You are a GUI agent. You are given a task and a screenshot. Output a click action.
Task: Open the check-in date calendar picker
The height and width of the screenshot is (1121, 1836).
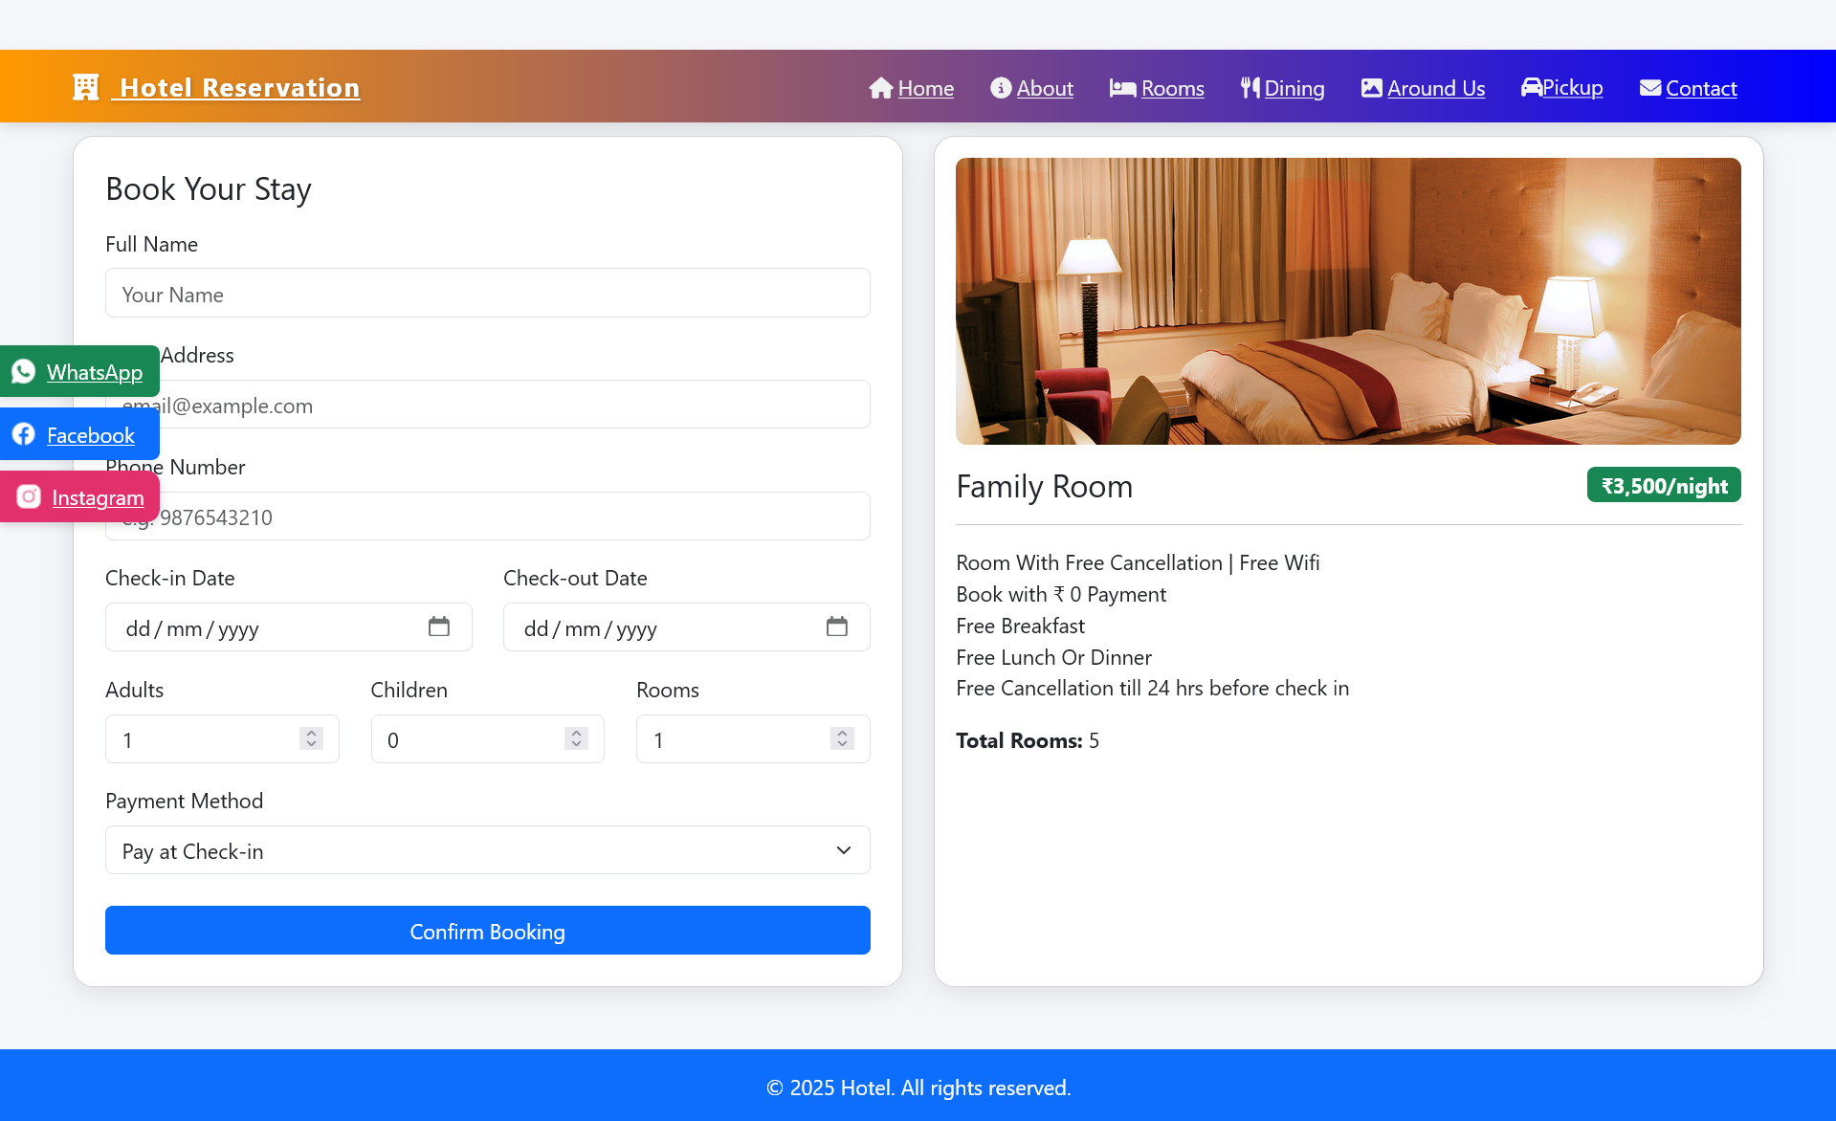[439, 626]
